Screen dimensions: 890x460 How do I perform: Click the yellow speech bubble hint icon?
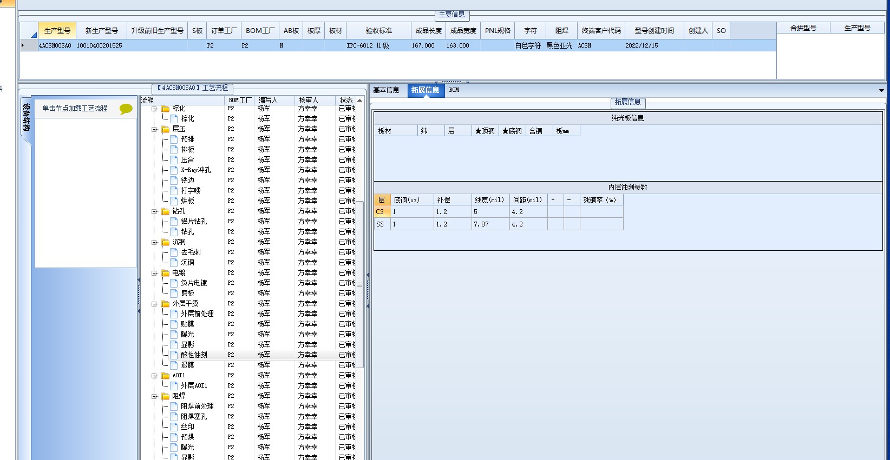(126, 109)
